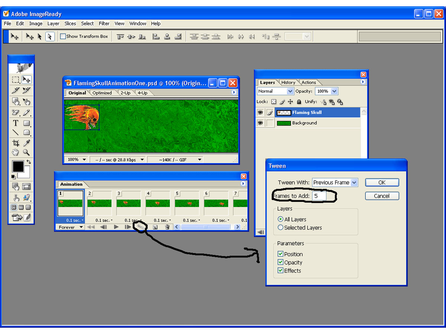
Task: Select the Pencil tool
Action: (x=26, y=112)
